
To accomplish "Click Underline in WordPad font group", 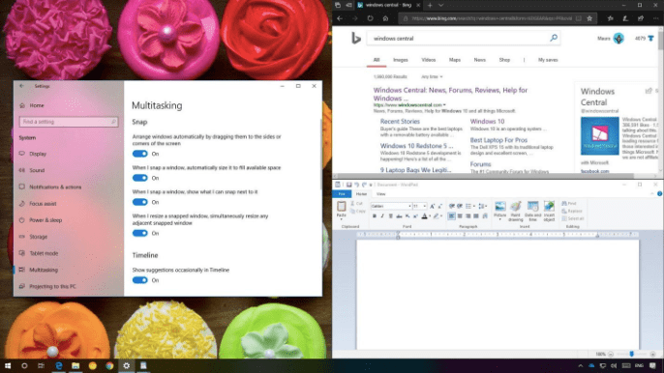I will 390,216.
